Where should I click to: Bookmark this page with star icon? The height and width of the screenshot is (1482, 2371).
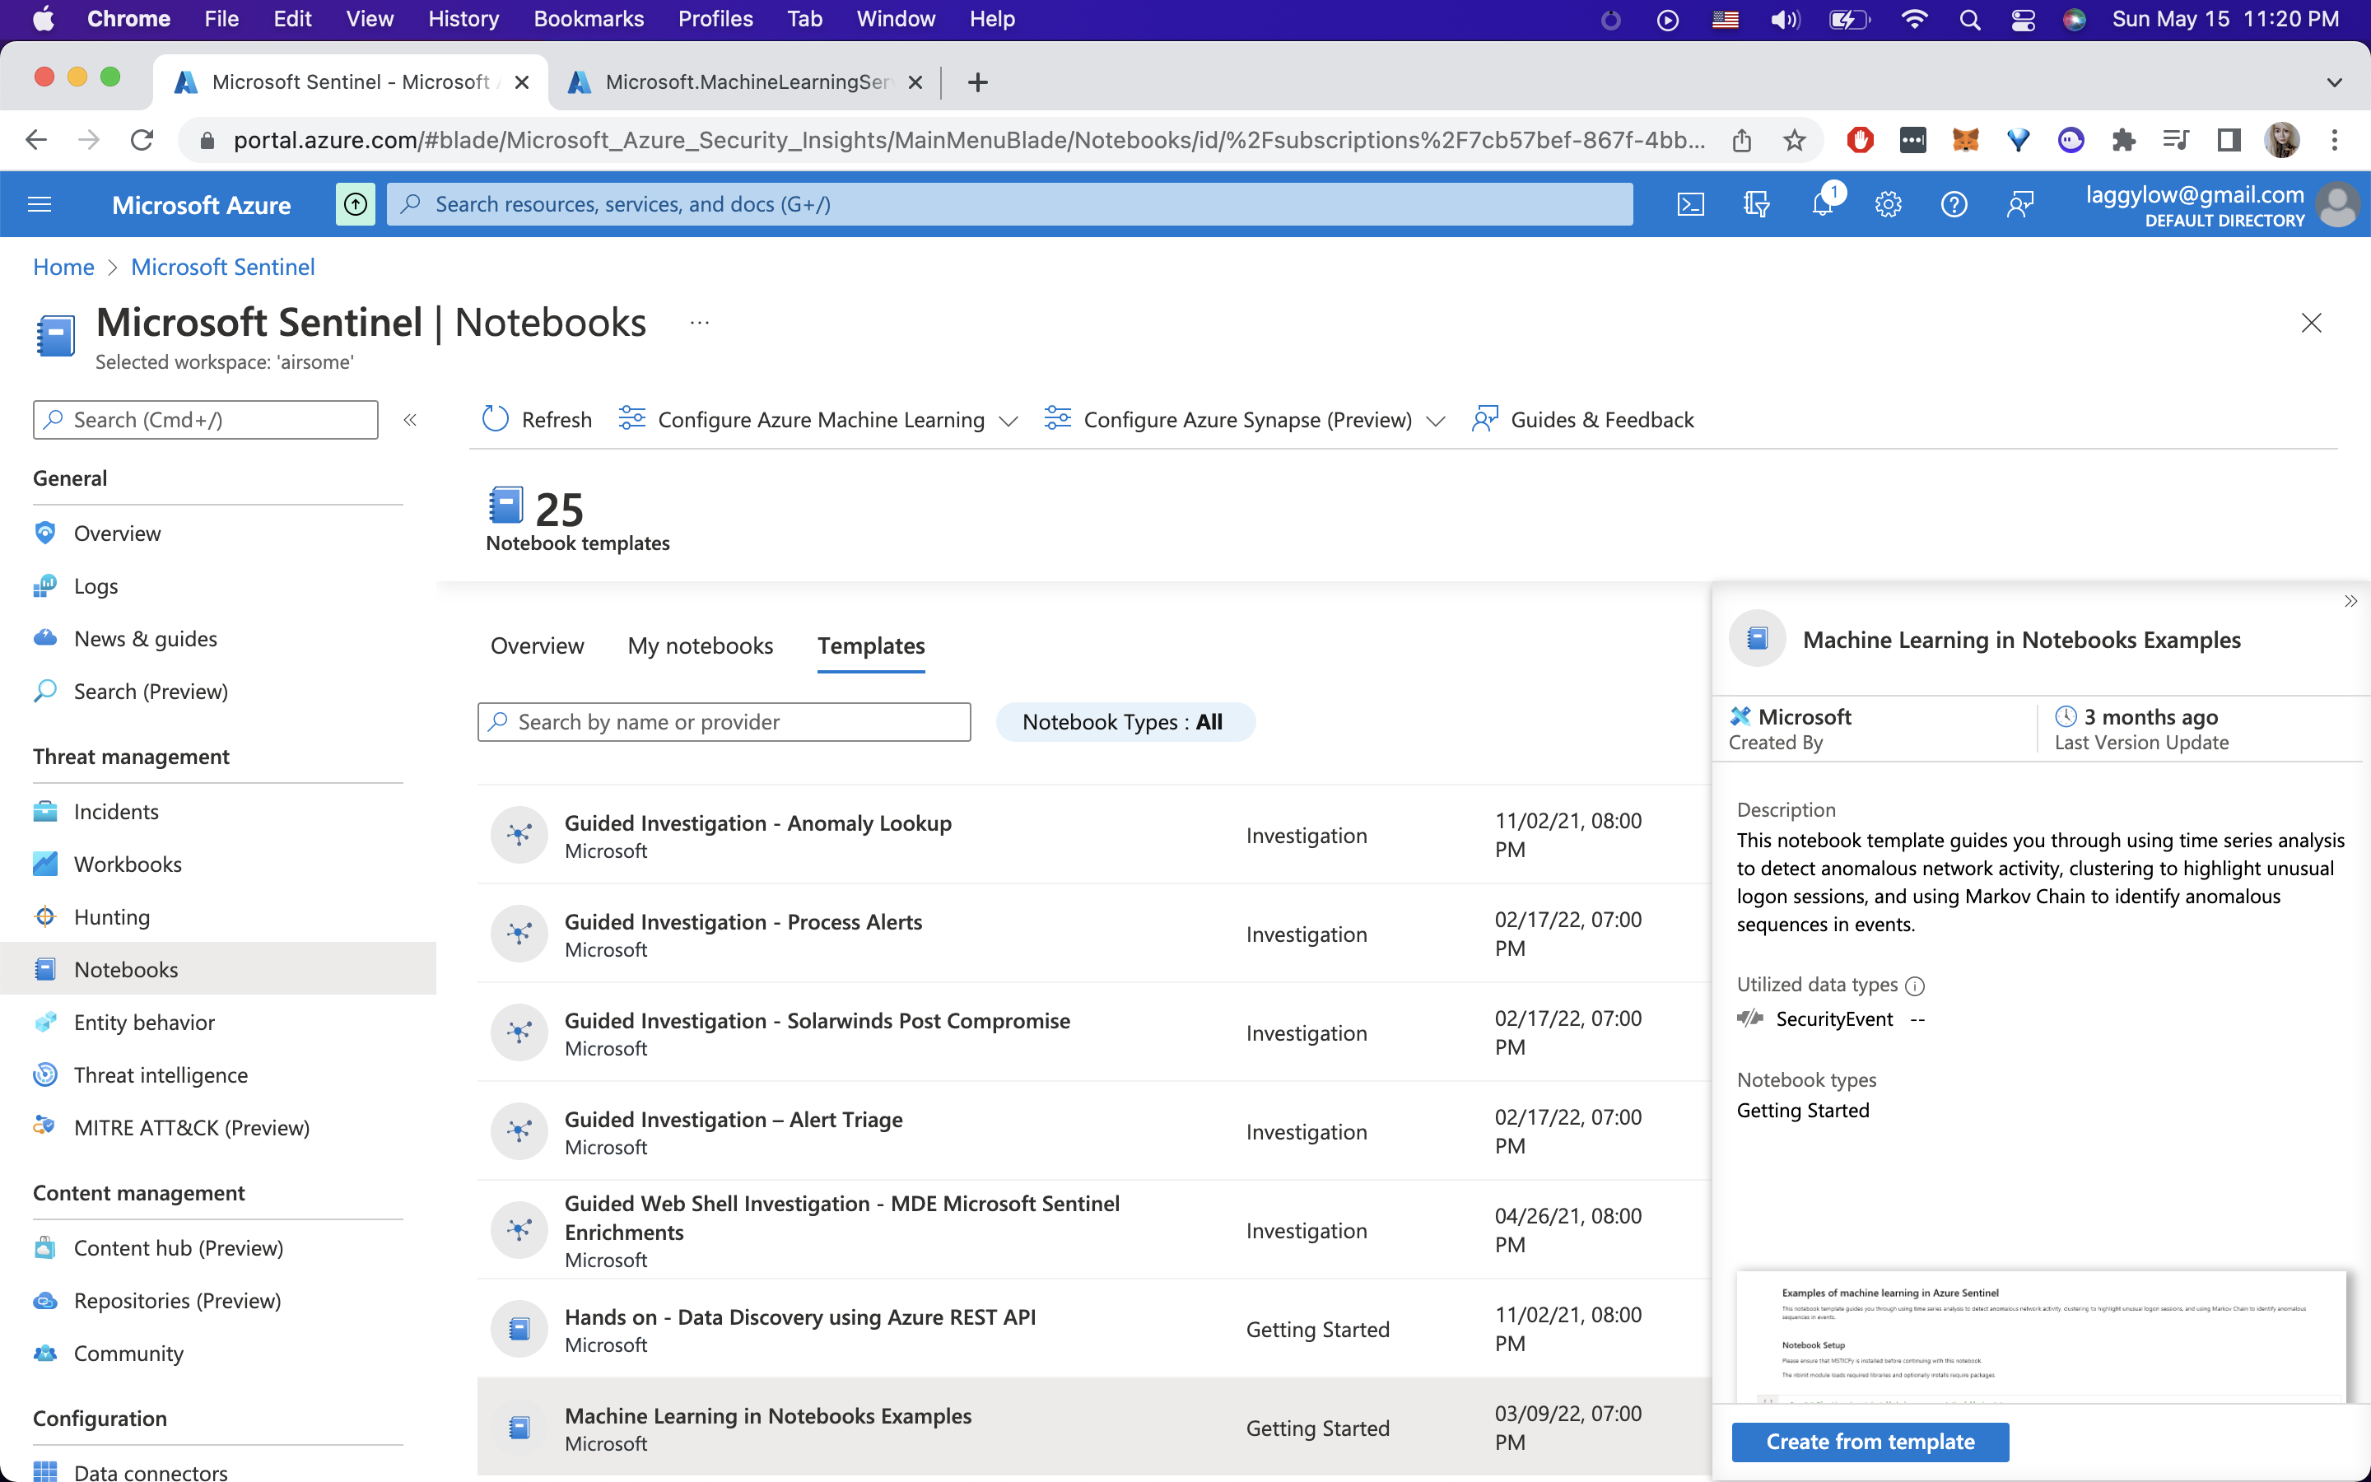point(1794,140)
